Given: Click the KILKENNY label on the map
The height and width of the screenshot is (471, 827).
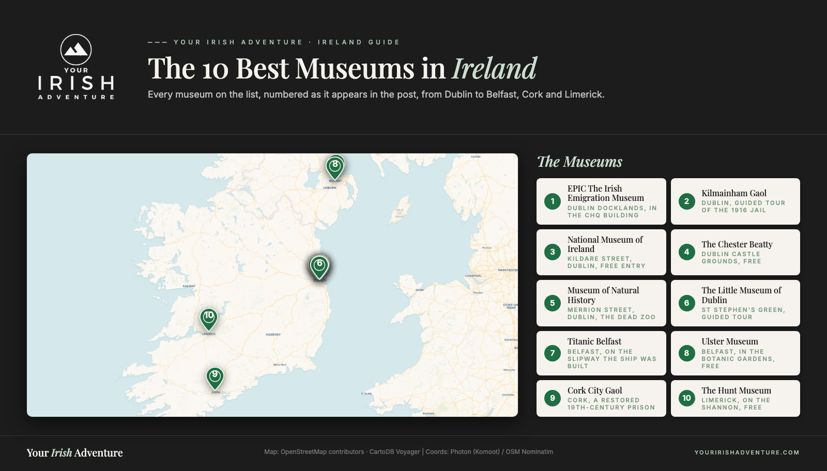Looking at the screenshot, I should (x=273, y=335).
